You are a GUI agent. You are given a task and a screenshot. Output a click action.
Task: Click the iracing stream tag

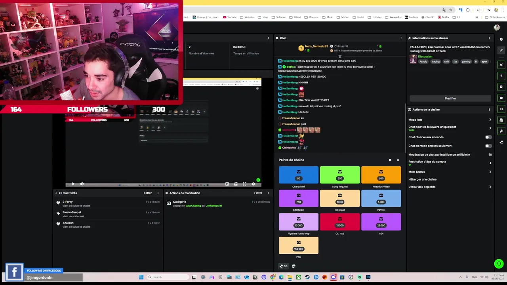click(x=436, y=61)
